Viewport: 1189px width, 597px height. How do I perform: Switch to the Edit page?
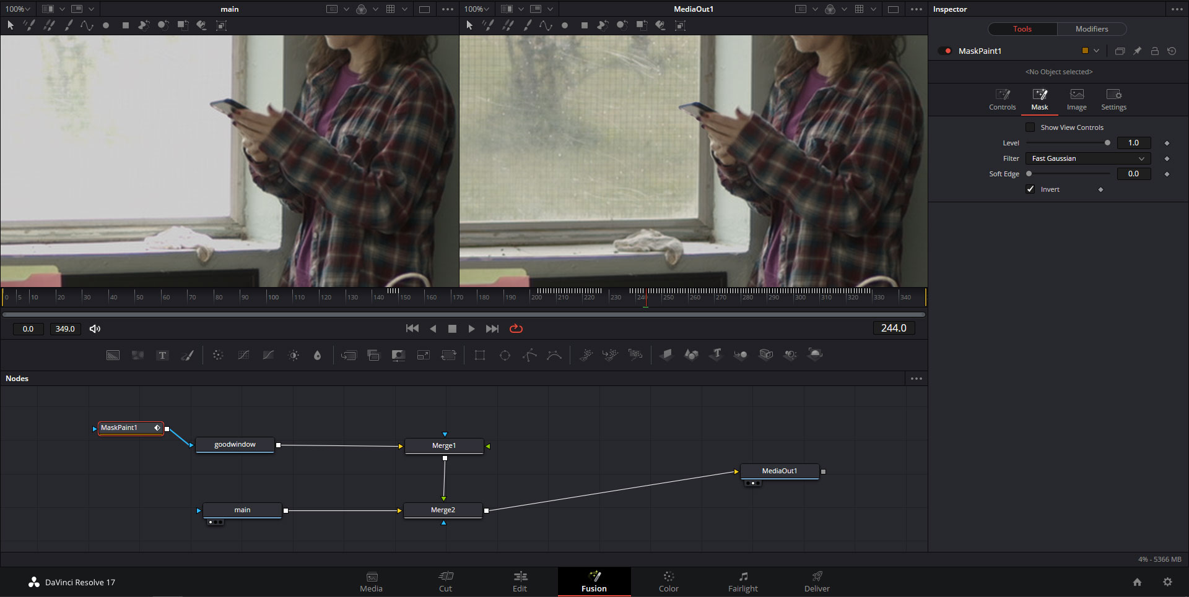(x=520, y=582)
